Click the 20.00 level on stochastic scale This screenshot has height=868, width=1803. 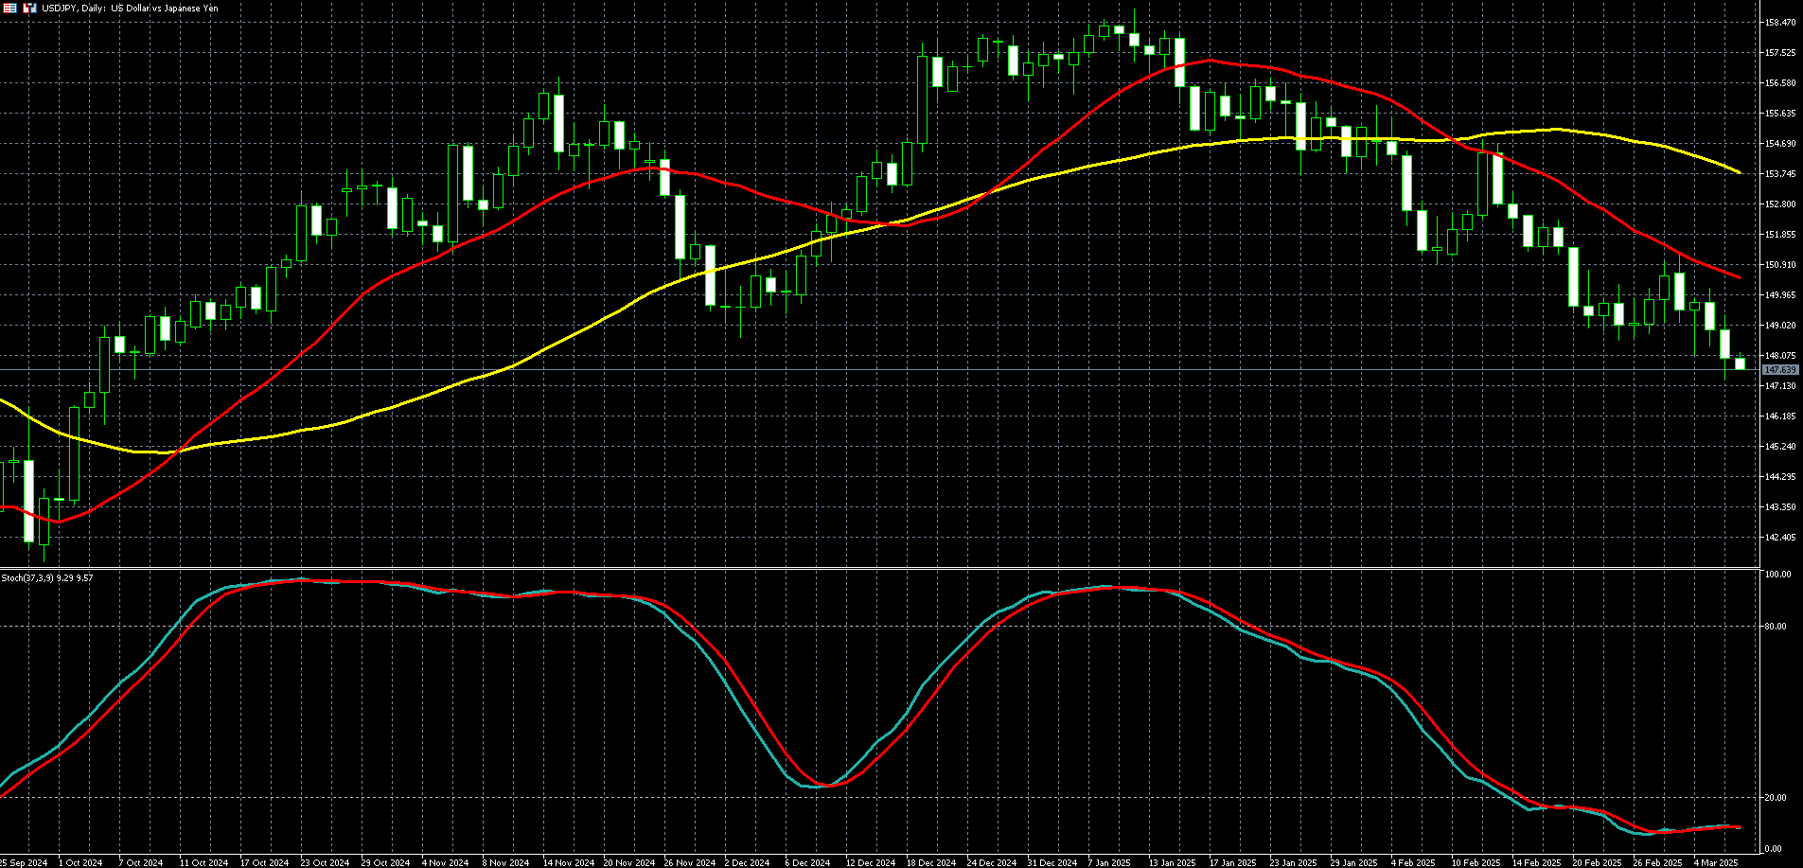pos(1776,798)
